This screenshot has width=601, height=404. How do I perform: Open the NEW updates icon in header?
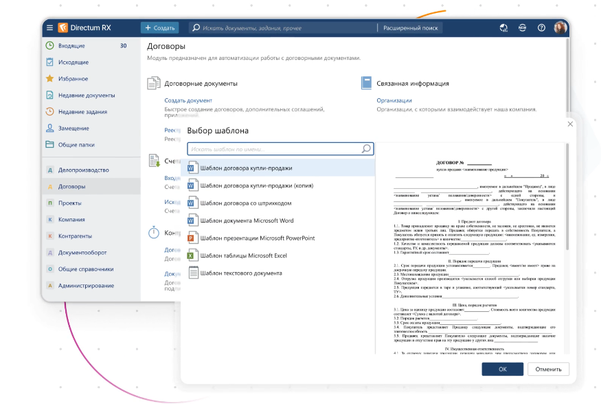click(523, 28)
